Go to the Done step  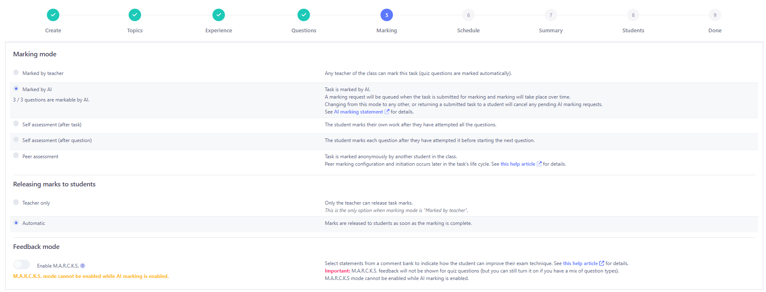coord(715,15)
